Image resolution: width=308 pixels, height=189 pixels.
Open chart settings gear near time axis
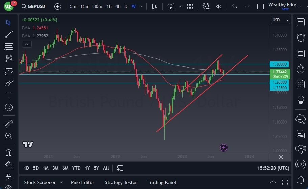click(281, 157)
